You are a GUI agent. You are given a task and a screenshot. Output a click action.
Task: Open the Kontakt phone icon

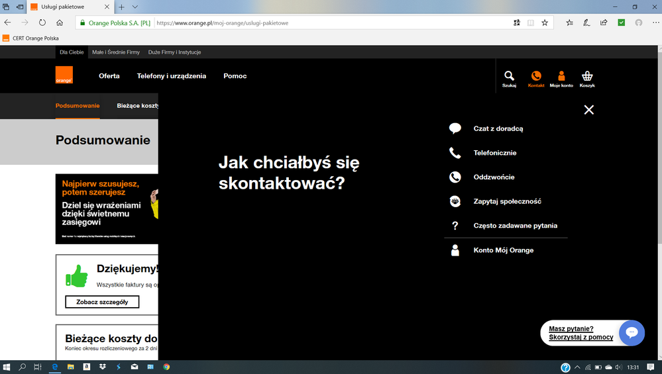click(536, 77)
